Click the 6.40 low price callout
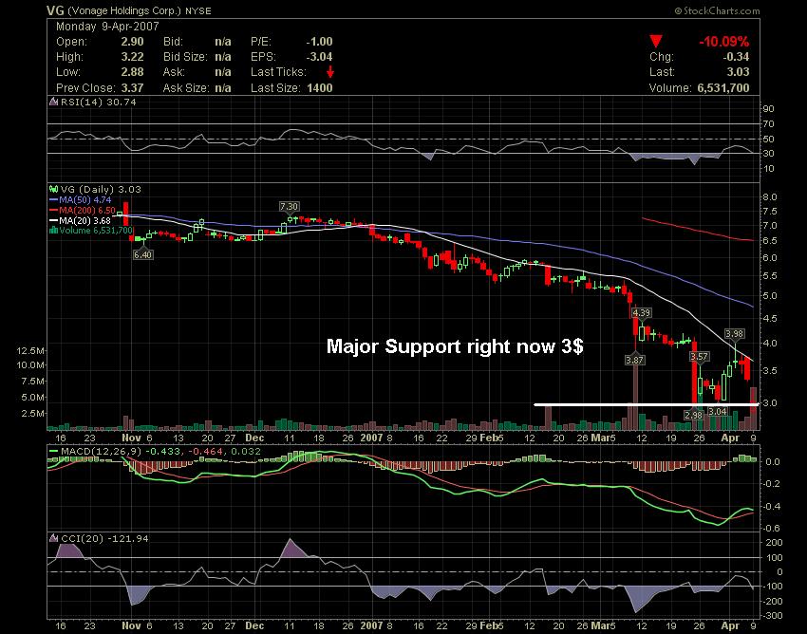This screenshot has width=807, height=634. 142,254
